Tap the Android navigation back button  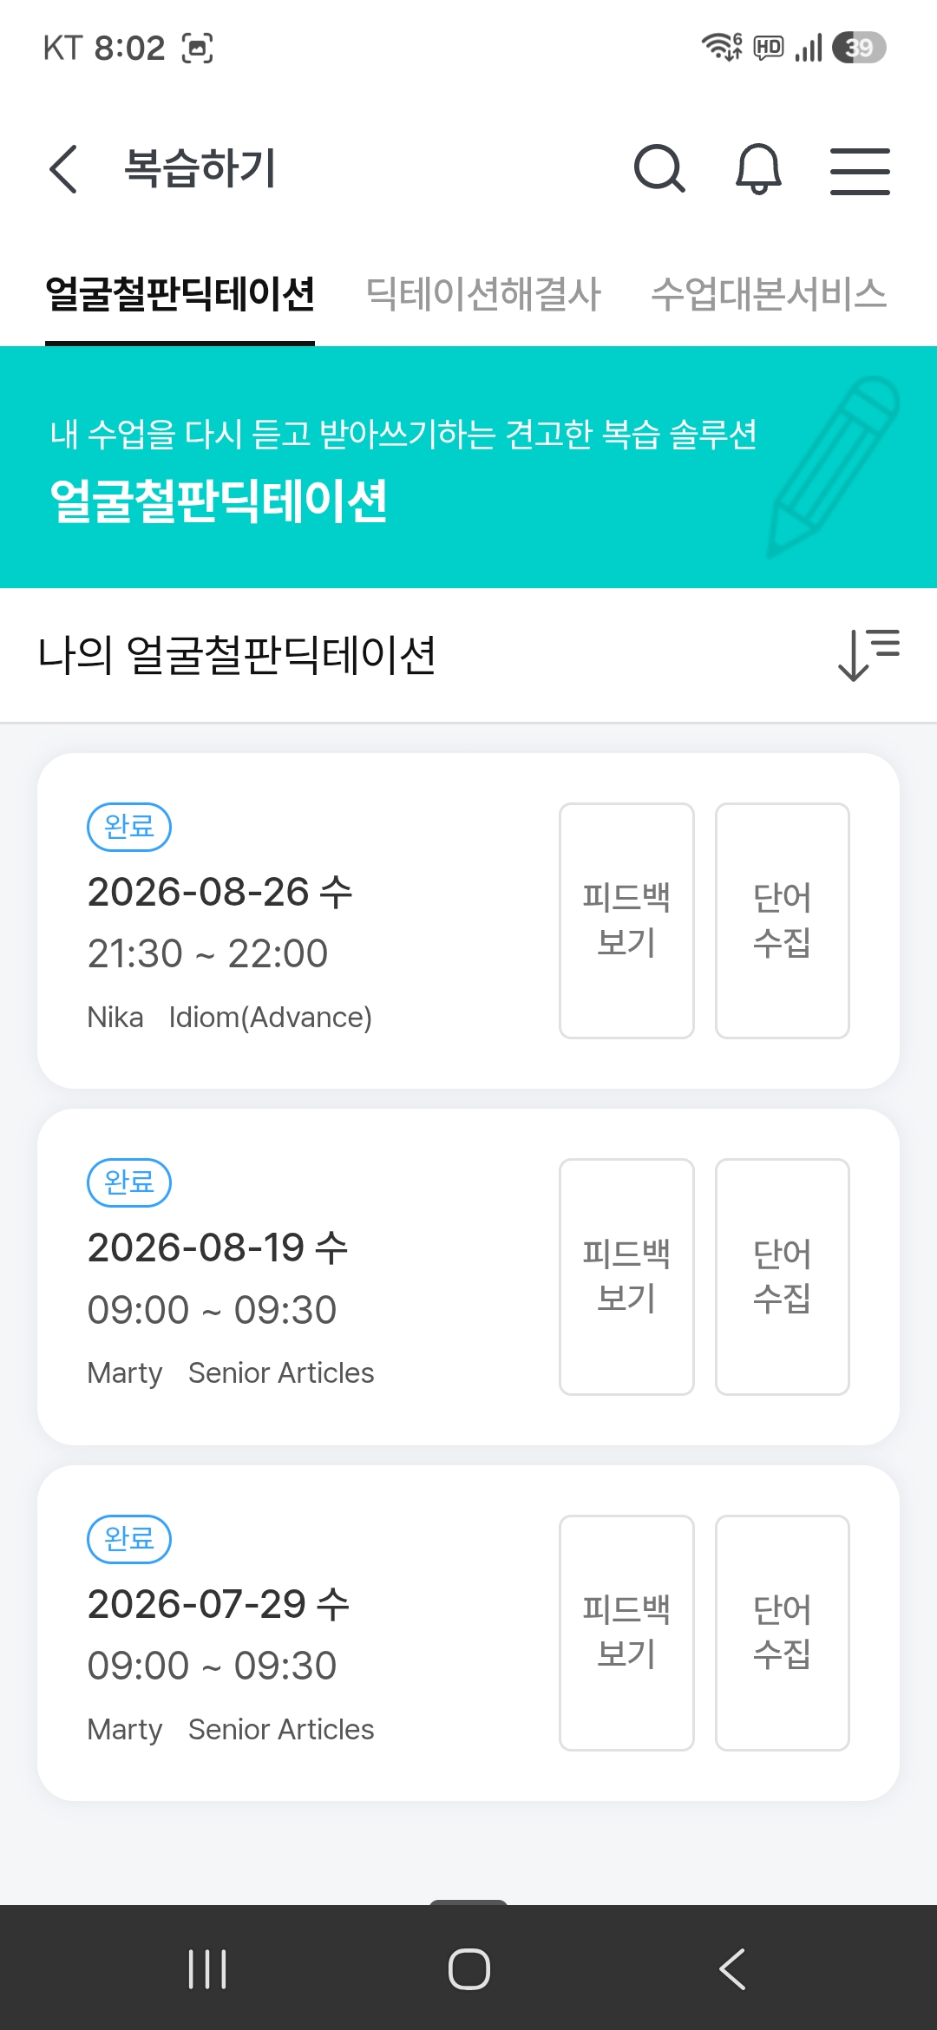(x=732, y=1968)
